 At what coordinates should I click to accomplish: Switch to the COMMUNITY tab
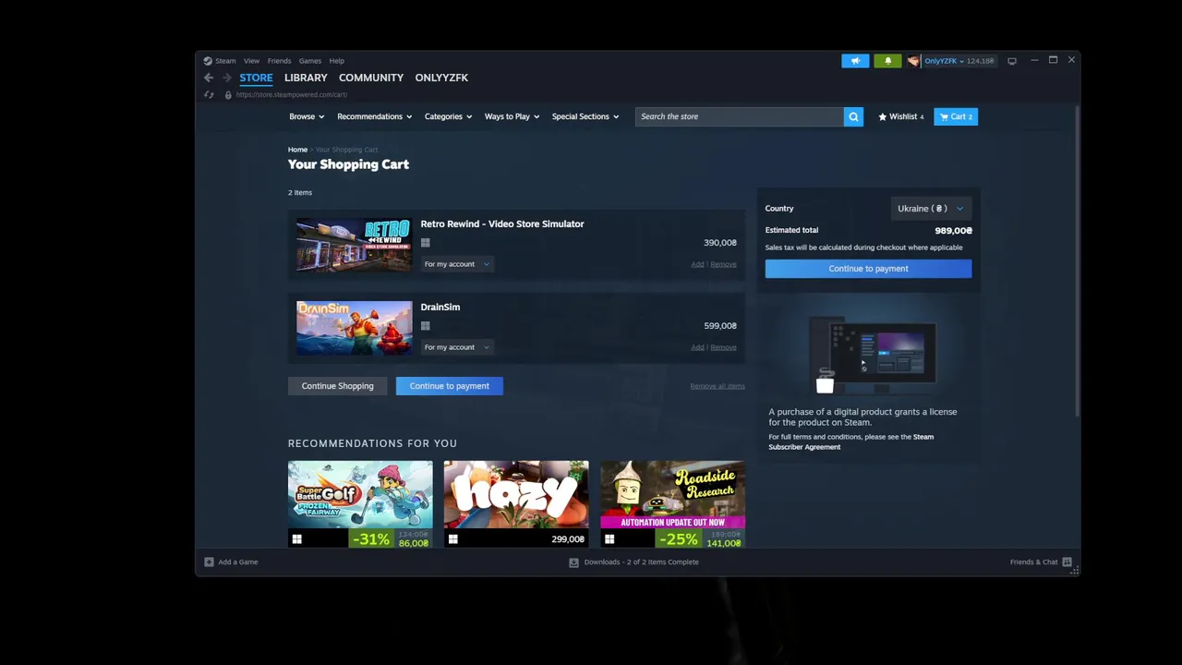click(x=371, y=78)
